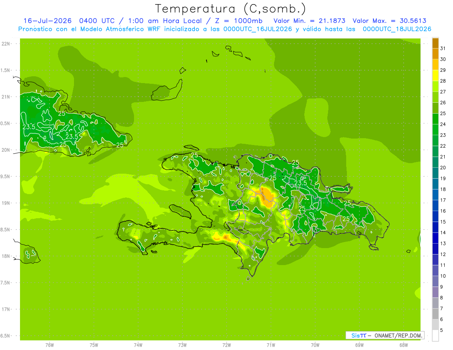Viewport: 453px width, 350px height.
Task: Click the WRF model forecast description line
Action: (x=225, y=29)
